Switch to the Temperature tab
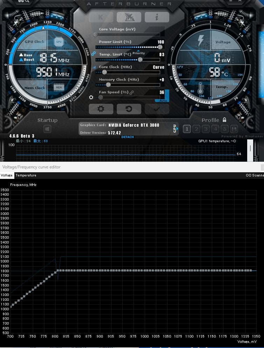Screen dimensions: 264x348 pos(26,175)
